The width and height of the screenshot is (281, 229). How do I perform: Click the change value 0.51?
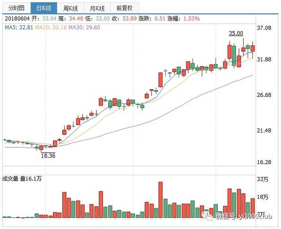[160, 18]
